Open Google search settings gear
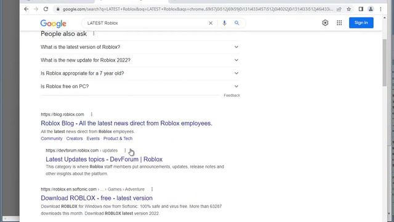The width and height of the screenshot is (394, 222). click(x=325, y=23)
